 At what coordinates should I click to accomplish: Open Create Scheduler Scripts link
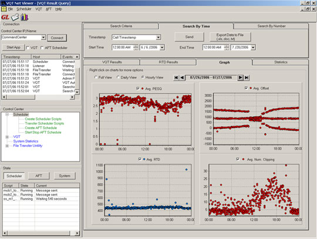coord(43,119)
